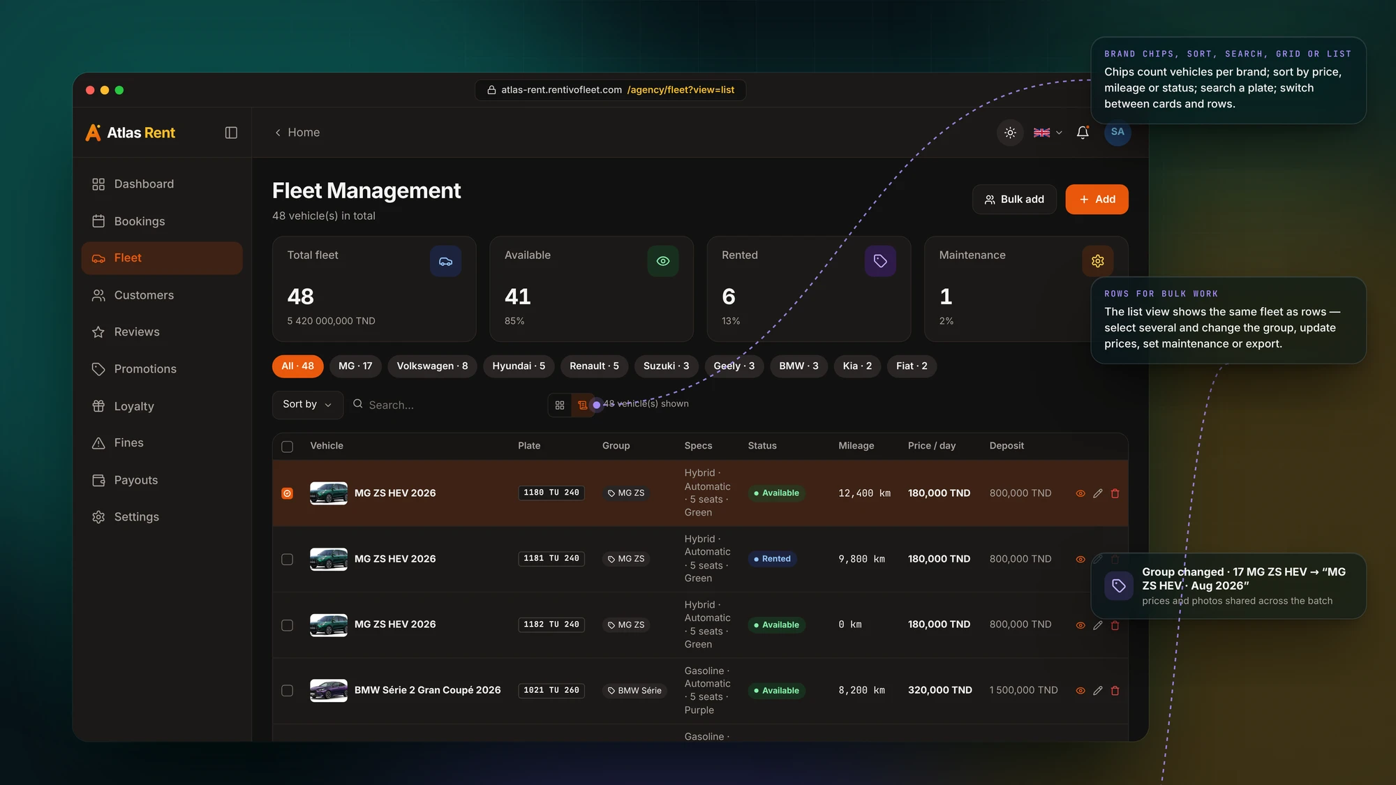Click MG ZS thumbnail for 1180 TU 240
The image size is (1396, 785).
point(328,493)
